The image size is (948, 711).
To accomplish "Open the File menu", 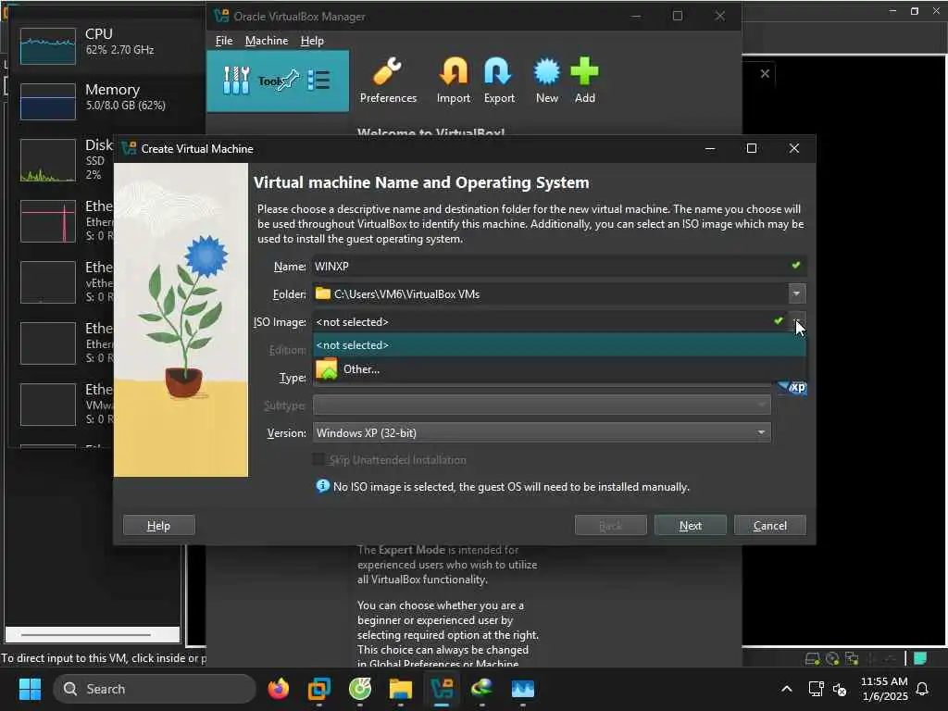I will click(224, 41).
